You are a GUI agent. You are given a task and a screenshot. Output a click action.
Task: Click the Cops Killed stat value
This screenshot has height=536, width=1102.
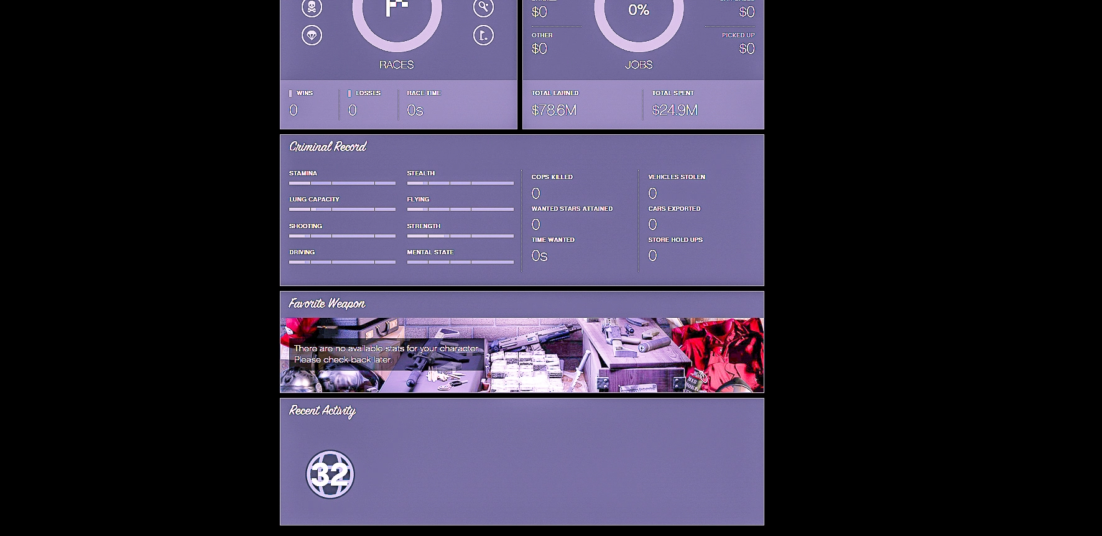(536, 193)
